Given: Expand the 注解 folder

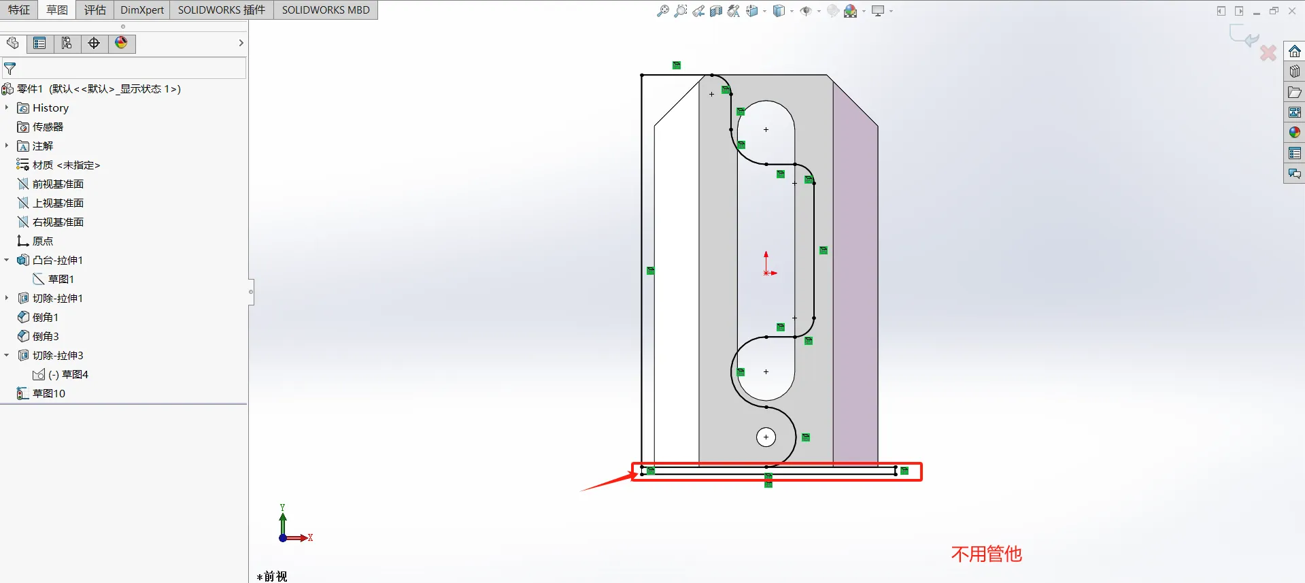Looking at the screenshot, I should click(7, 146).
